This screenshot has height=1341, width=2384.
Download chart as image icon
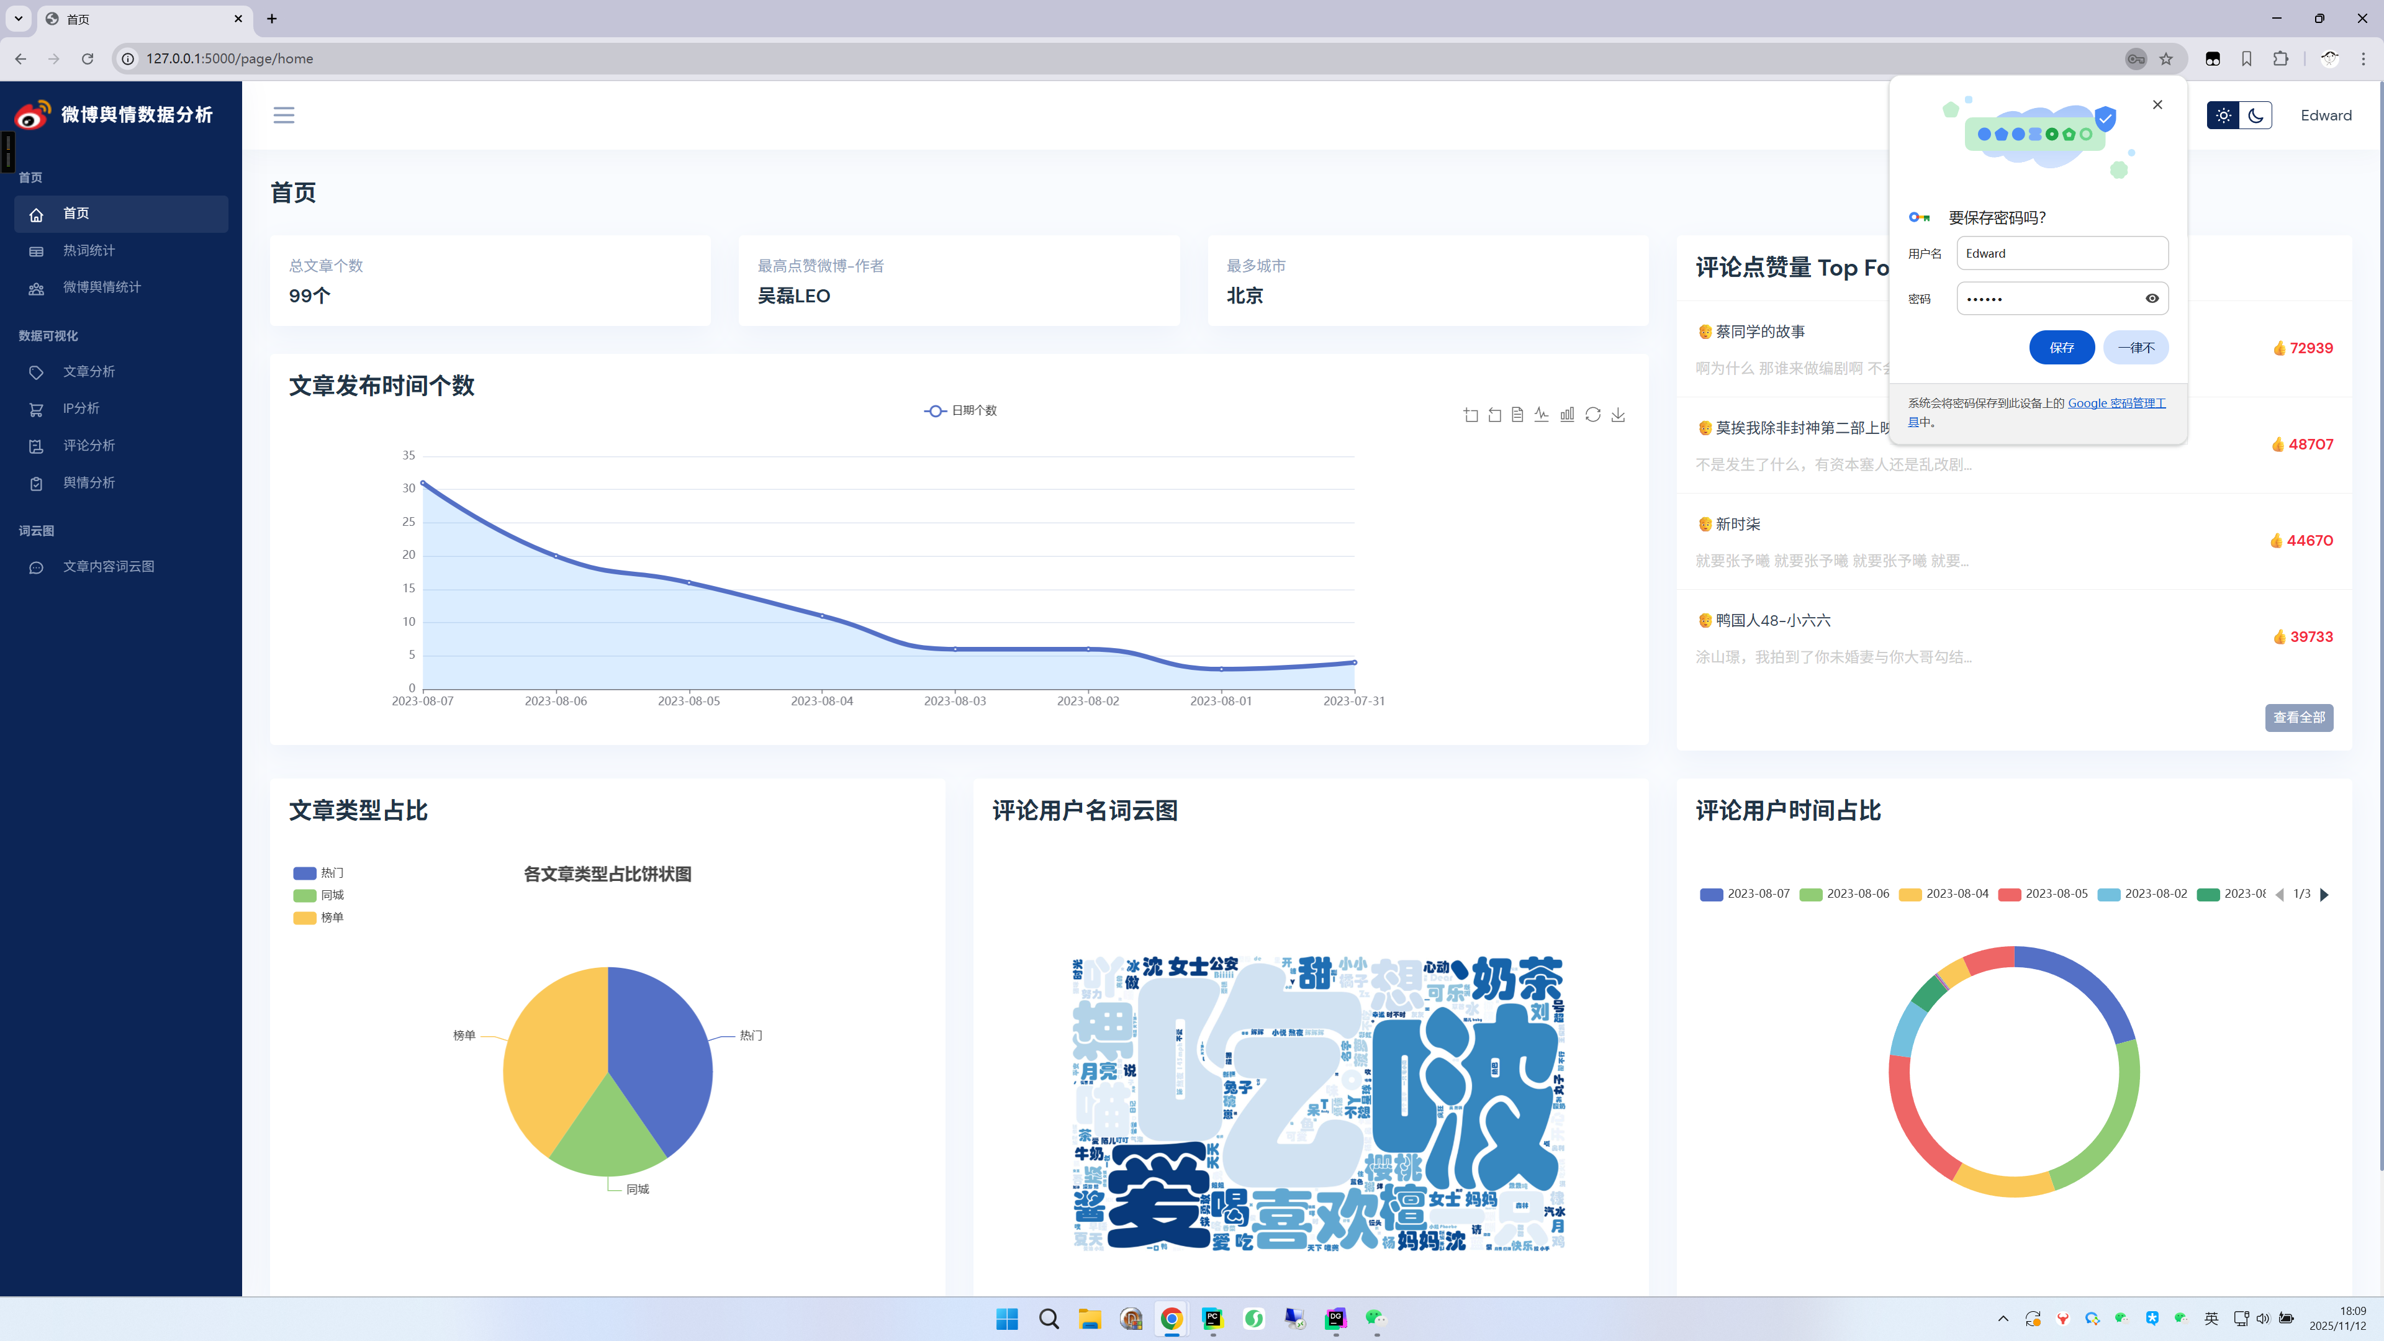point(1618,415)
